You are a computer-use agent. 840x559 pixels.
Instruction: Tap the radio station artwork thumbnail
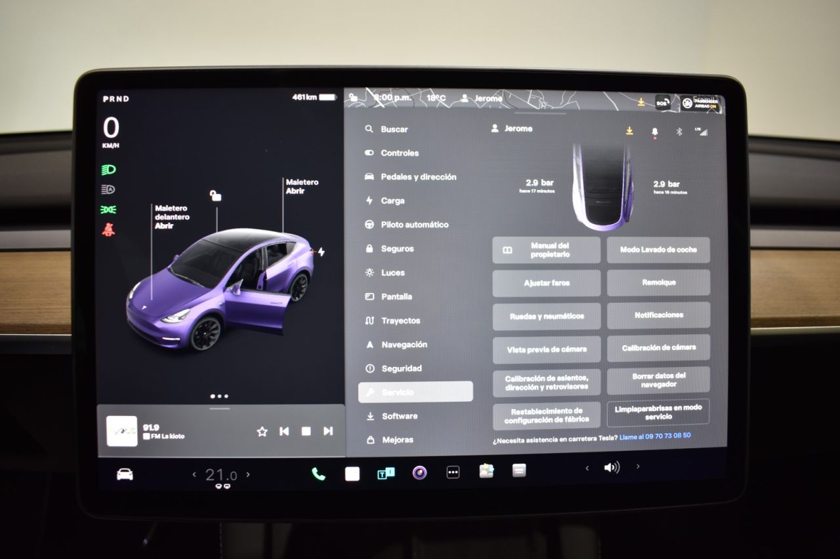[122, 431]
